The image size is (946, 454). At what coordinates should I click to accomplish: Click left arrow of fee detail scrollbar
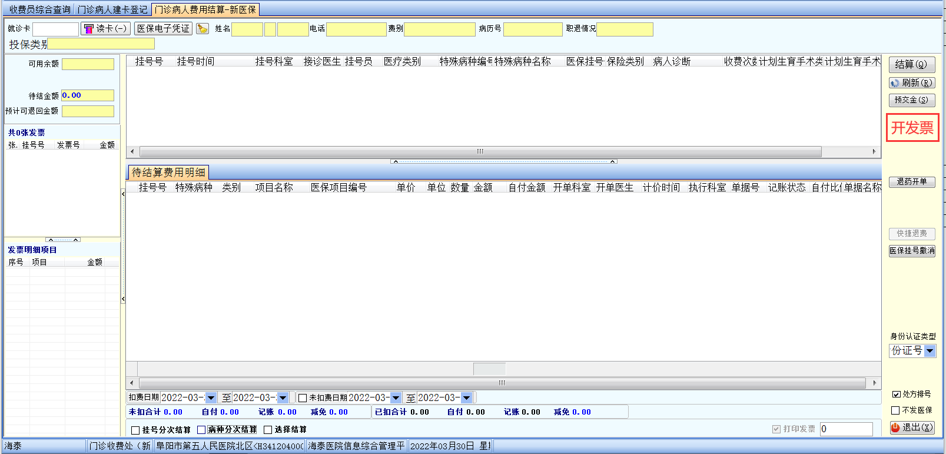pos(132,383)
